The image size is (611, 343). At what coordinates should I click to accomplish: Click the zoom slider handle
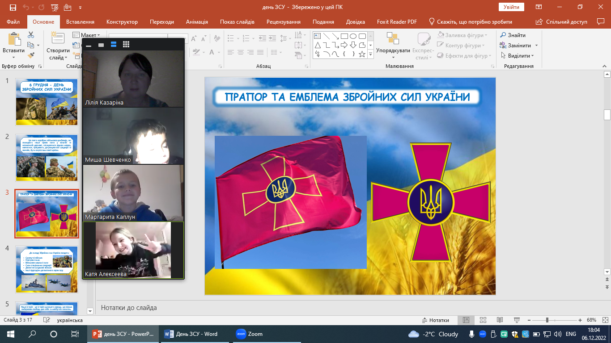pyautogui.click(x=547, y=320)
